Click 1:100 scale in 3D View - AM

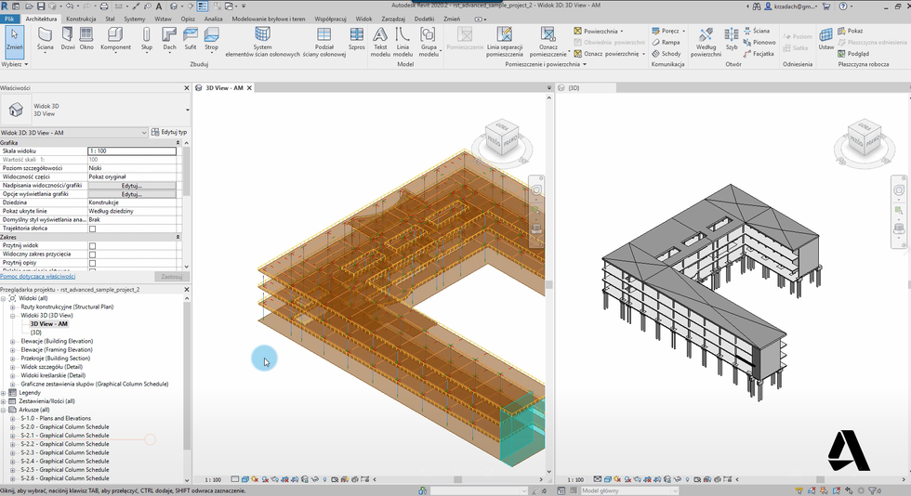[x=213, y=479]
